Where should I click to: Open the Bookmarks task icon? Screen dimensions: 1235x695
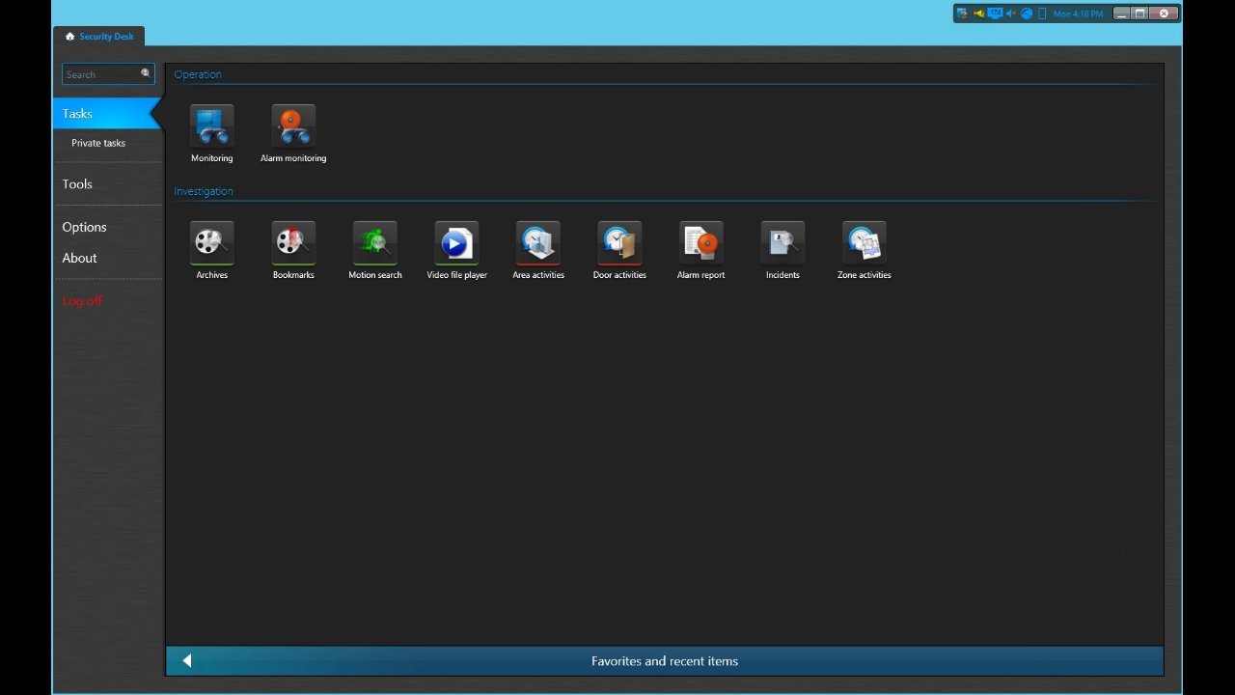coord(292,243)
